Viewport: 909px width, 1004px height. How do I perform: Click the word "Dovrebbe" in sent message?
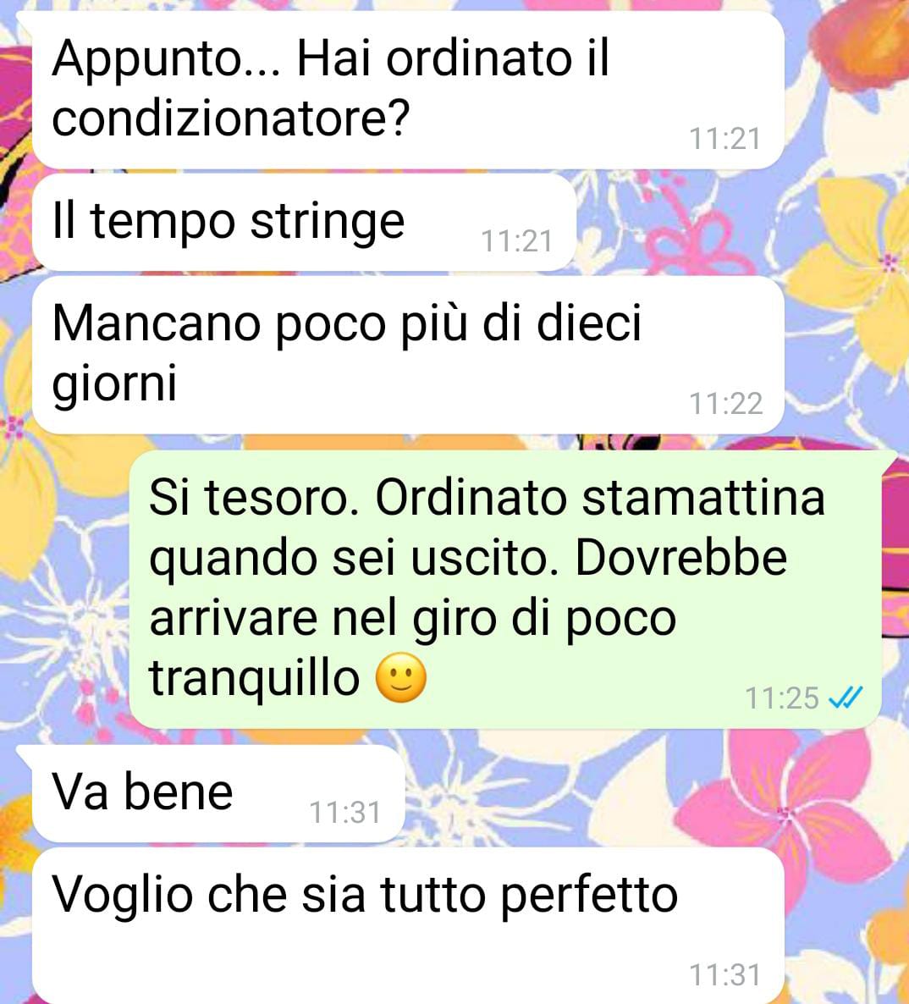coord(681,558)
